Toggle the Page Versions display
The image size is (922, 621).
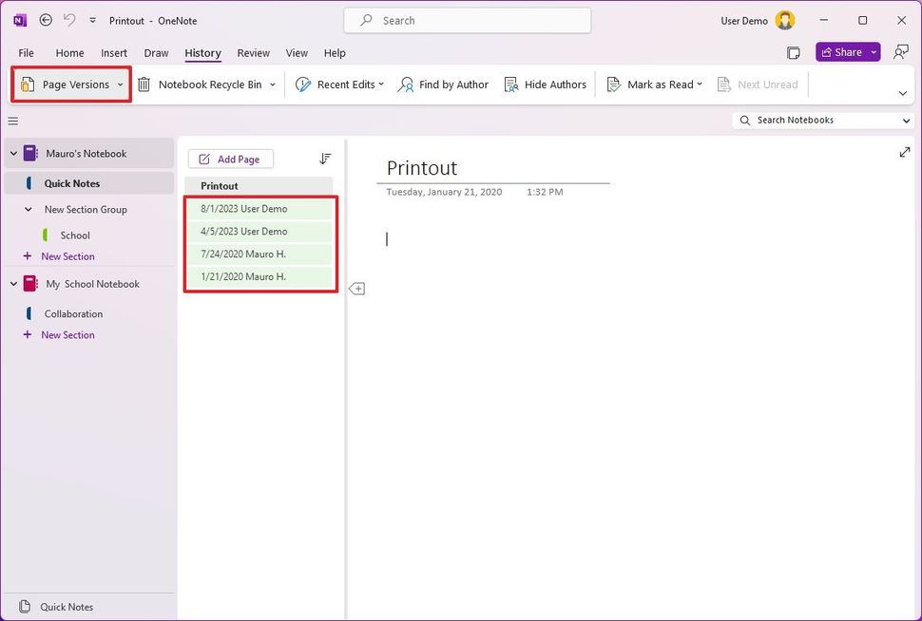70,84
